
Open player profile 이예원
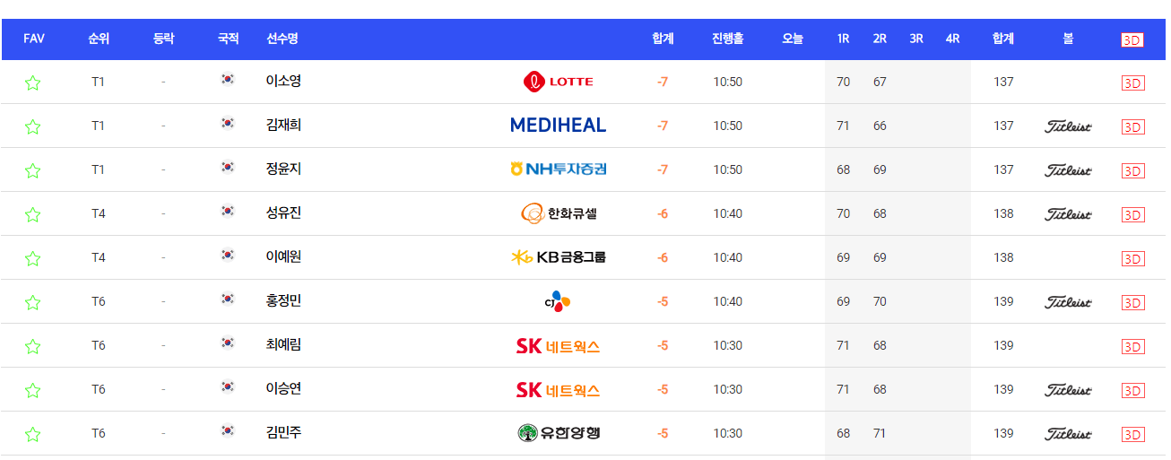[x=283, y=257]
